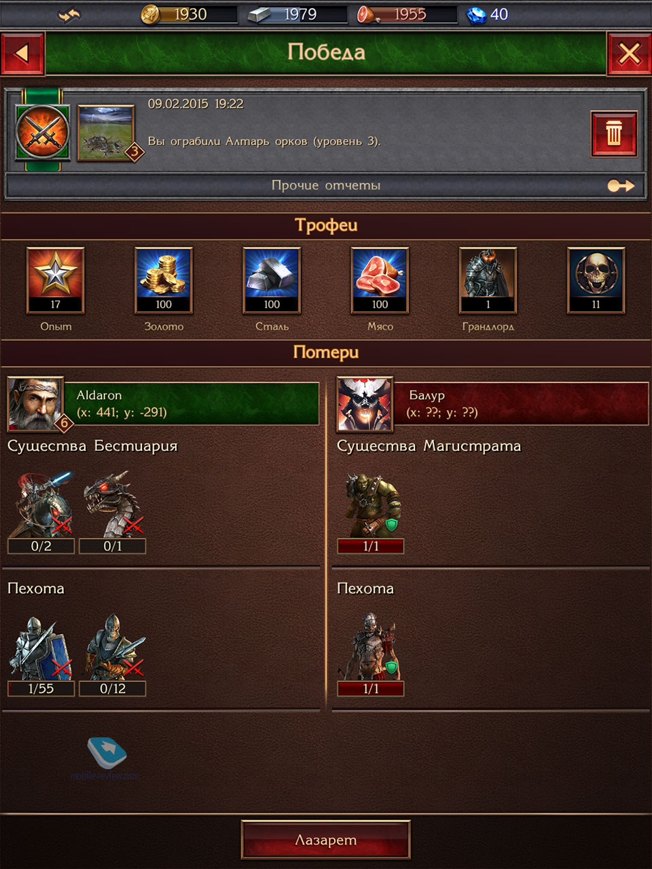This screenshot has width=652, height=869.
Task: Click the crossed swords battle emblem
Action: [x=43, y=132]
